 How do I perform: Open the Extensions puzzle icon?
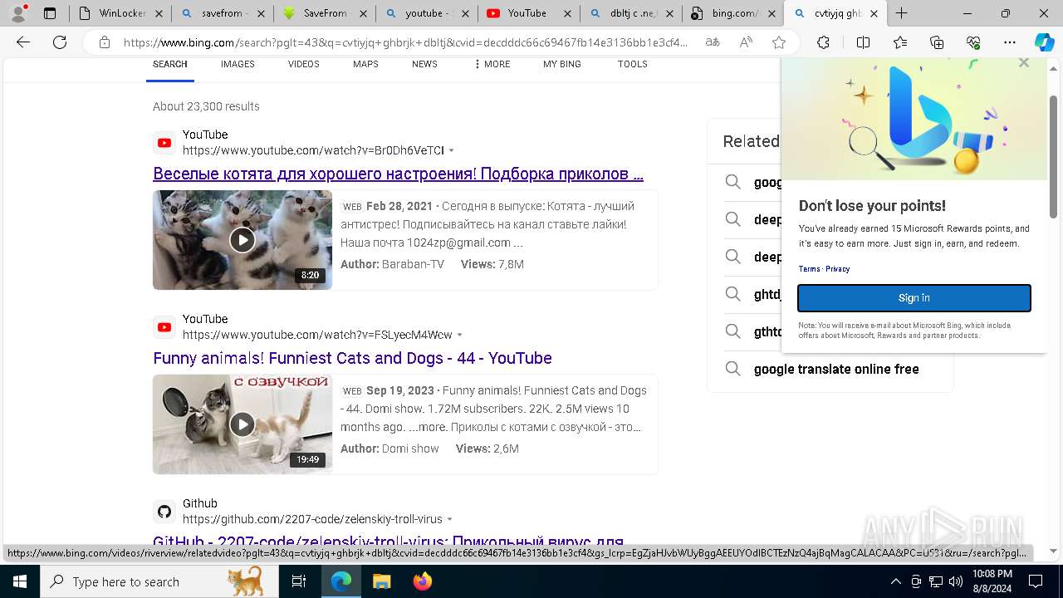823,42
